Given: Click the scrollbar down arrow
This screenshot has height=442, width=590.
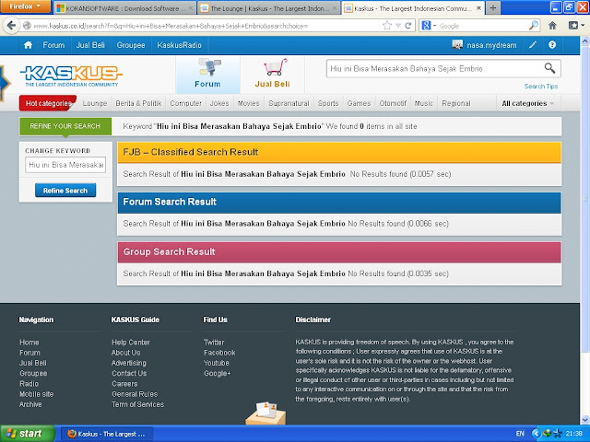Looking at the screenshot, I should point(585,420).
